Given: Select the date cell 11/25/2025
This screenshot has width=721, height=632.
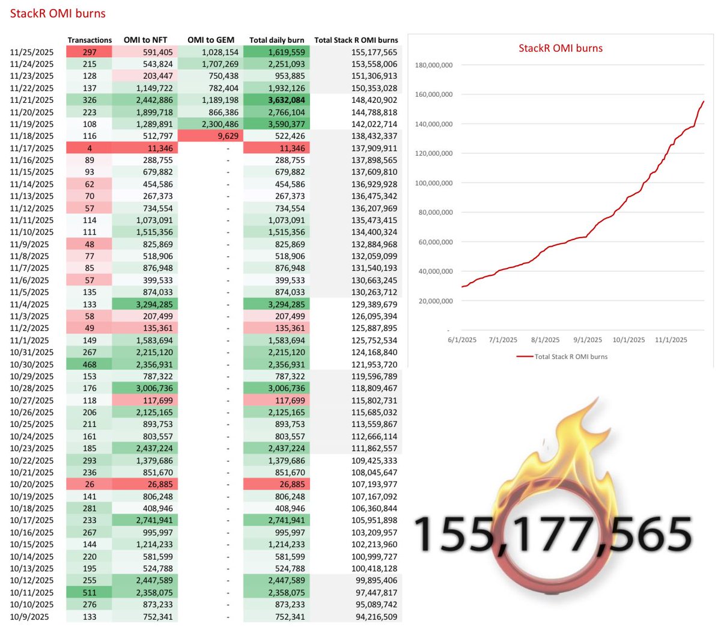Looking at the screenshot, I should pyautogui.click(x=32, y=52).
